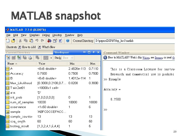181x136 pixels.
Task: Select variable A in the Workspace
Action: tap(53, 69)
